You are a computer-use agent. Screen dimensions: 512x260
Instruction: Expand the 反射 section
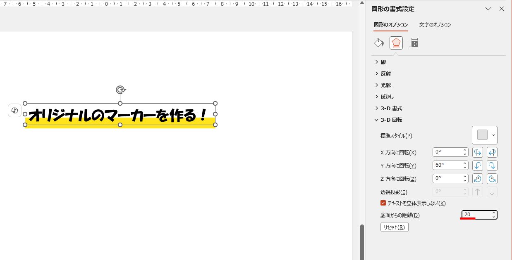tap(383, 73)
